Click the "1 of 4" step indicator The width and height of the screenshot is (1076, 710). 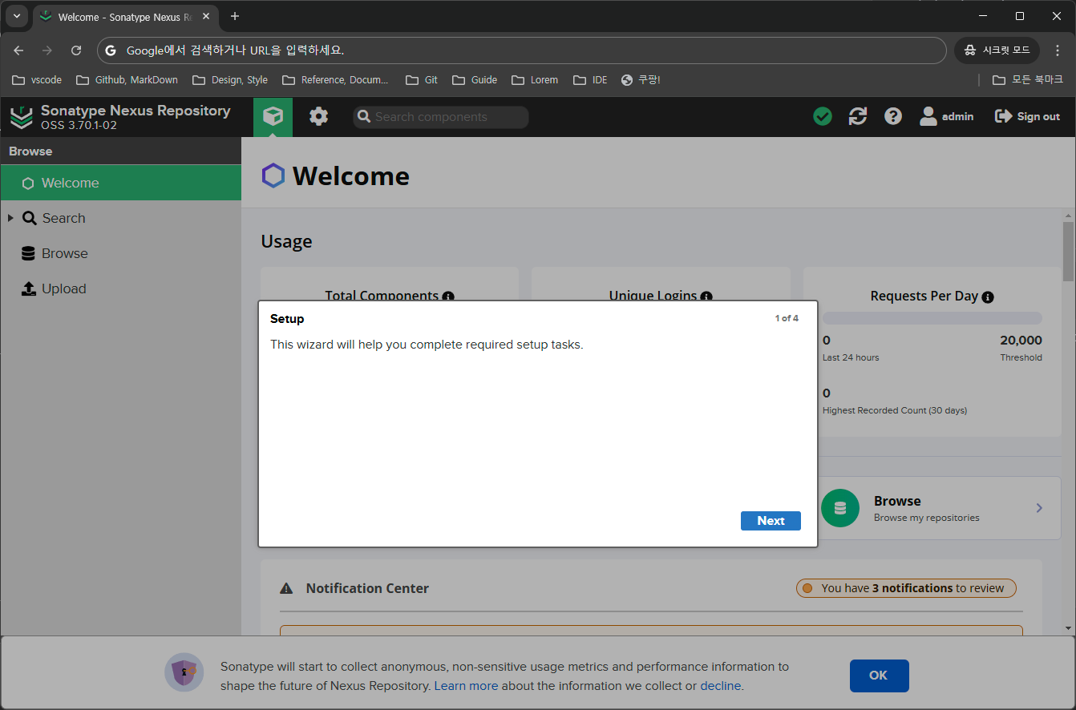[787, 319]
